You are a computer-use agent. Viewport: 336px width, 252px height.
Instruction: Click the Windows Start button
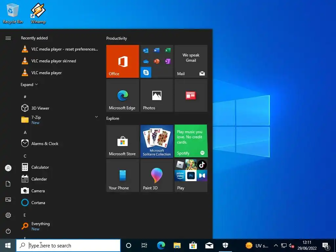(8, 245)
